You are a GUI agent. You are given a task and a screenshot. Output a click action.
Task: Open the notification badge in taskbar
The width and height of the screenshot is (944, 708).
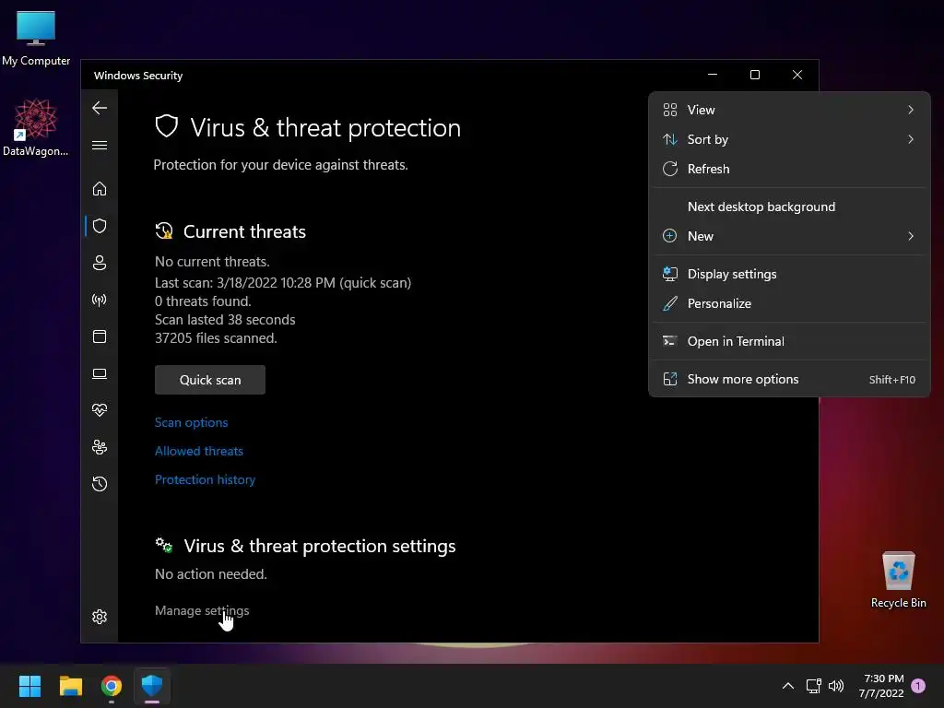pos(918,686)
